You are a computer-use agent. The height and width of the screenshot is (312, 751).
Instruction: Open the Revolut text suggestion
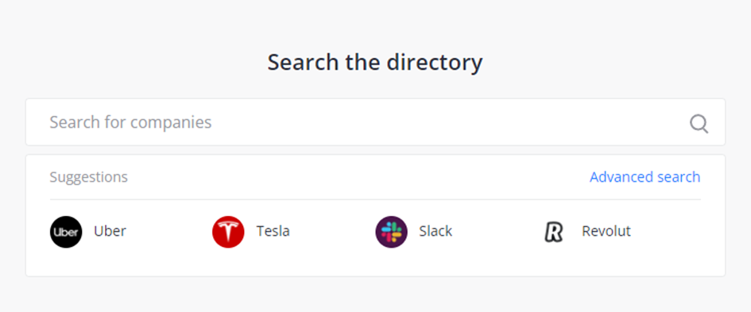[x=606, y=231]
